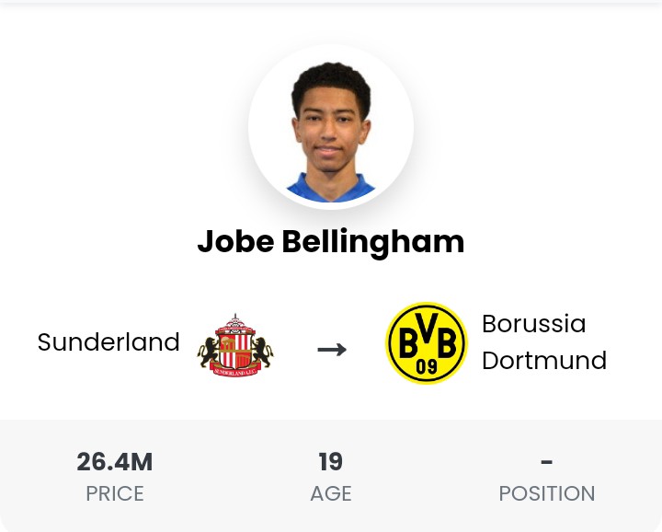Click the Borussia Dortmund BVB logo

(427, 342)
